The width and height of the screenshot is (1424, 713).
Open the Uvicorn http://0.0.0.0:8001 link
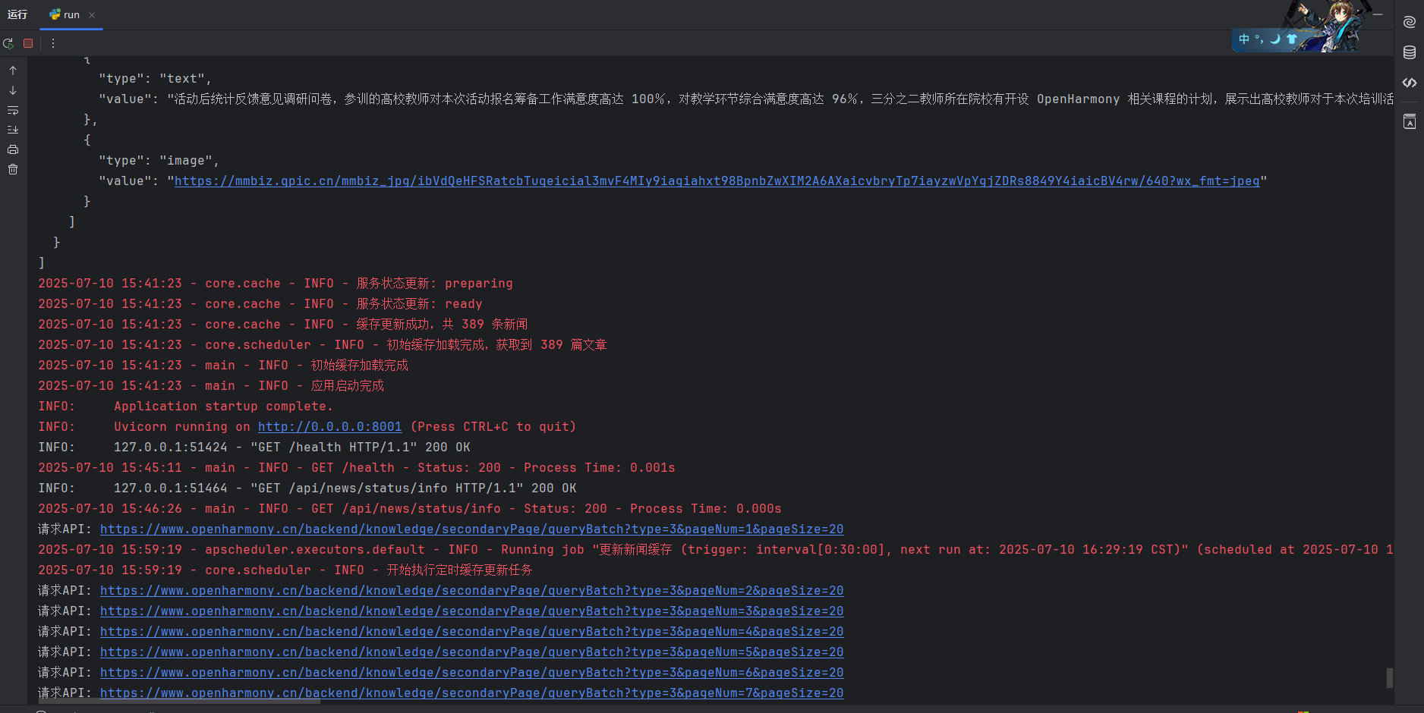pyautogui.click(x=329, y=426)
